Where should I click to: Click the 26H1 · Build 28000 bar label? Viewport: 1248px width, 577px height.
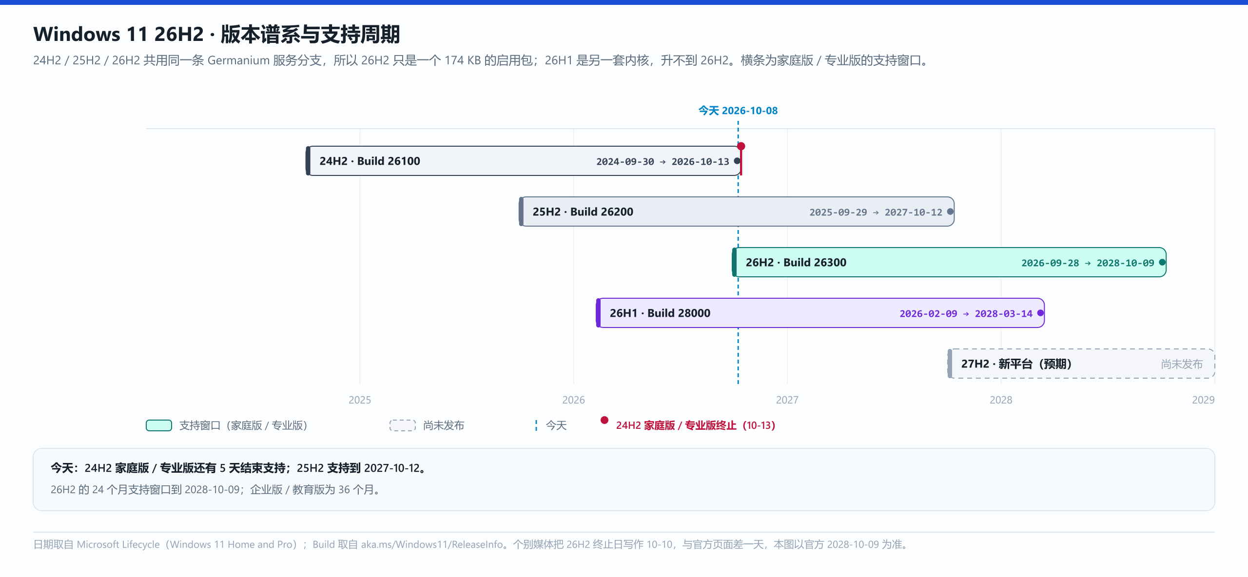coord(660,313)
